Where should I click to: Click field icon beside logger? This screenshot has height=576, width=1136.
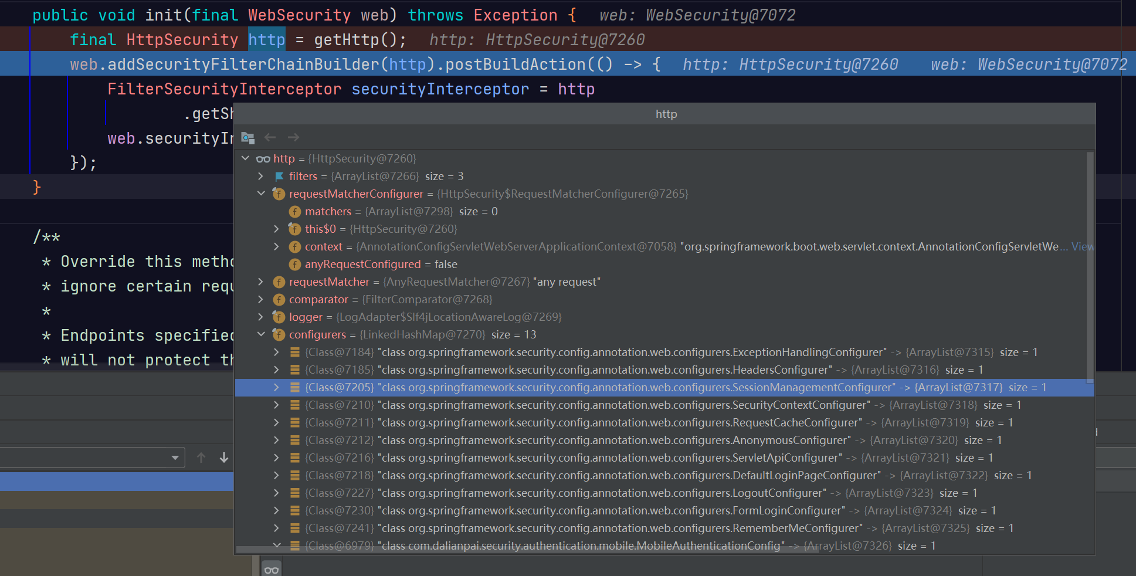279,317
